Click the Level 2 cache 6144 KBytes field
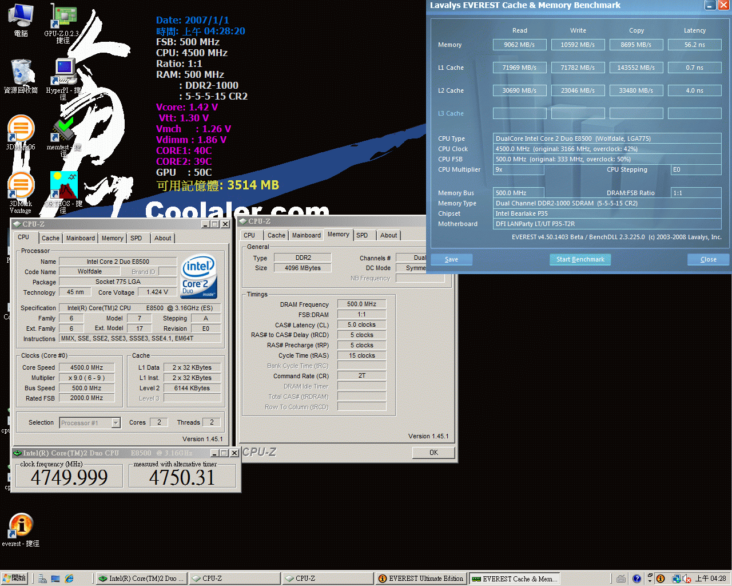The width and height of the screenshot is (732, 586). coord(192,388)
